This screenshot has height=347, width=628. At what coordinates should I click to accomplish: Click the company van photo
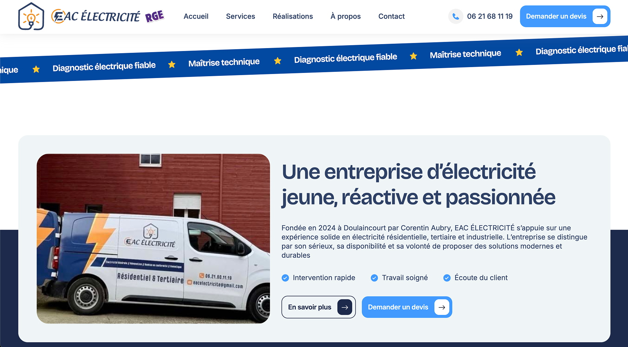pyautogui.click(x=153, y=239)
